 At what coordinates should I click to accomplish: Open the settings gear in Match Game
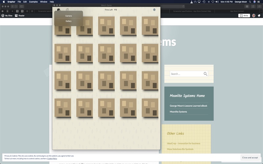(154, 10)
